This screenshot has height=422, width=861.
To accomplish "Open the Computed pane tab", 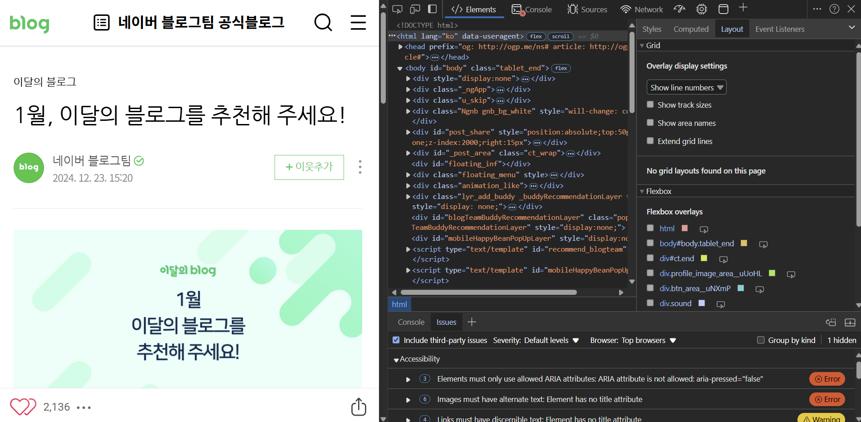I will click(x=691, y=29).
